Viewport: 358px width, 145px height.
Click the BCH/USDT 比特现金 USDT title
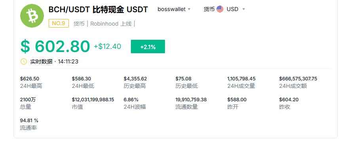coord(98,9)
